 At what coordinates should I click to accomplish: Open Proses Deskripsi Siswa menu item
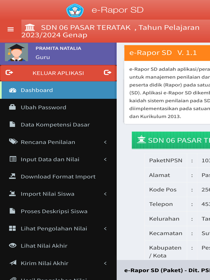[x=58, y=211]
